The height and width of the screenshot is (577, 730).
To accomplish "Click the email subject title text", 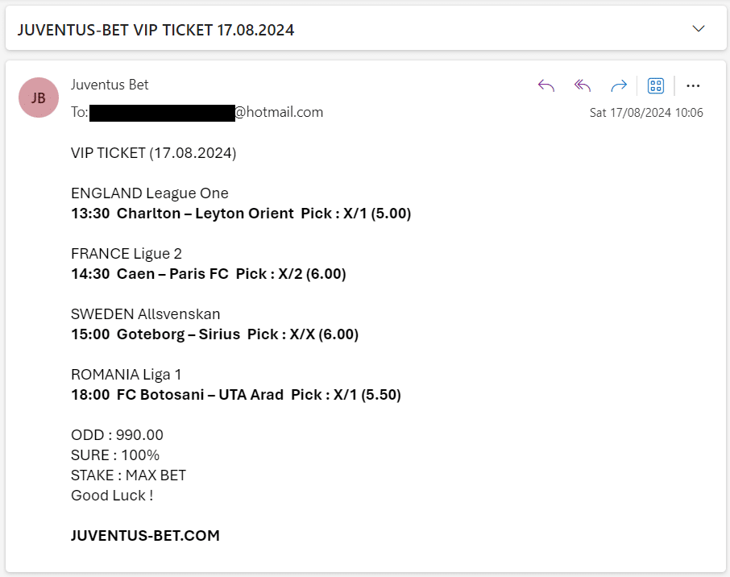I will (156, 30).
